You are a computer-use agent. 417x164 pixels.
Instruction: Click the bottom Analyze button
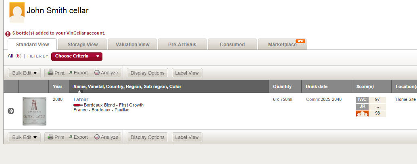[106, 137]
